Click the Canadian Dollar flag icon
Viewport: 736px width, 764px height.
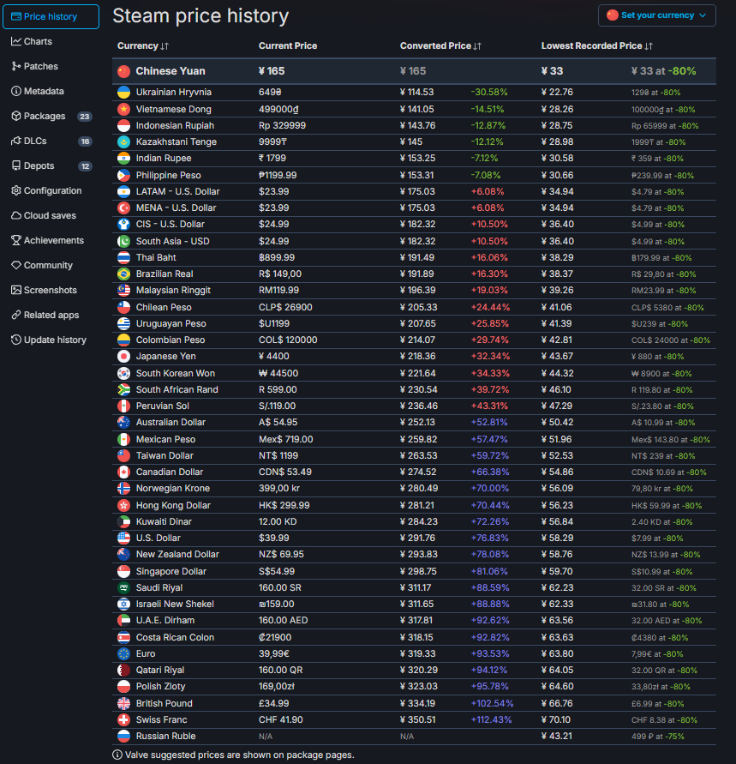point(123,472)
